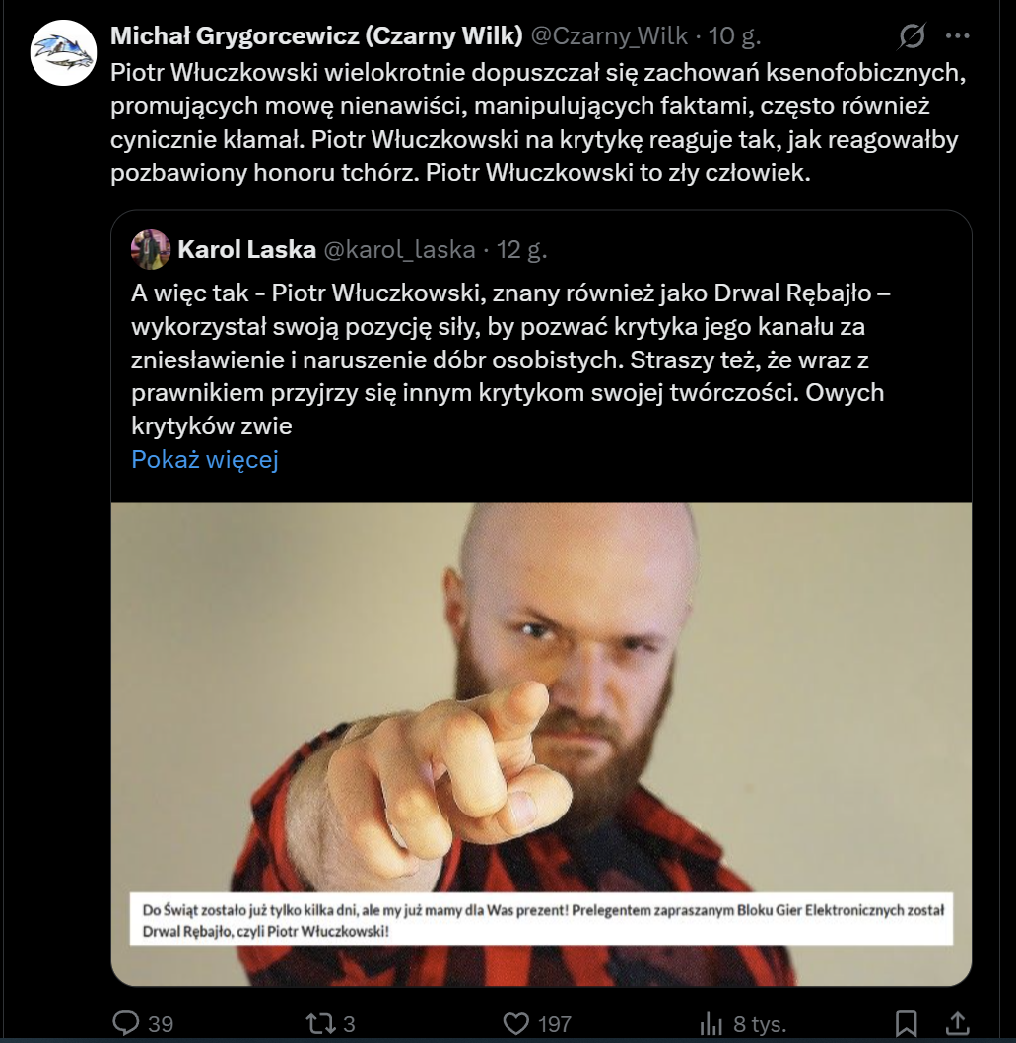Open the 12 g. quoted post timestamp

521,249
